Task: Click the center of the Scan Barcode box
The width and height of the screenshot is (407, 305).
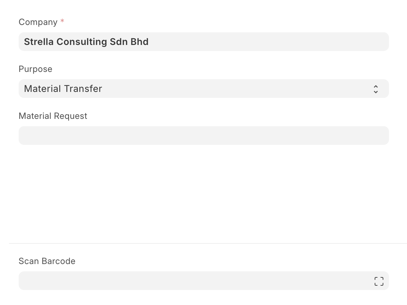Action: pyautogui.click(x=203, y=281)
